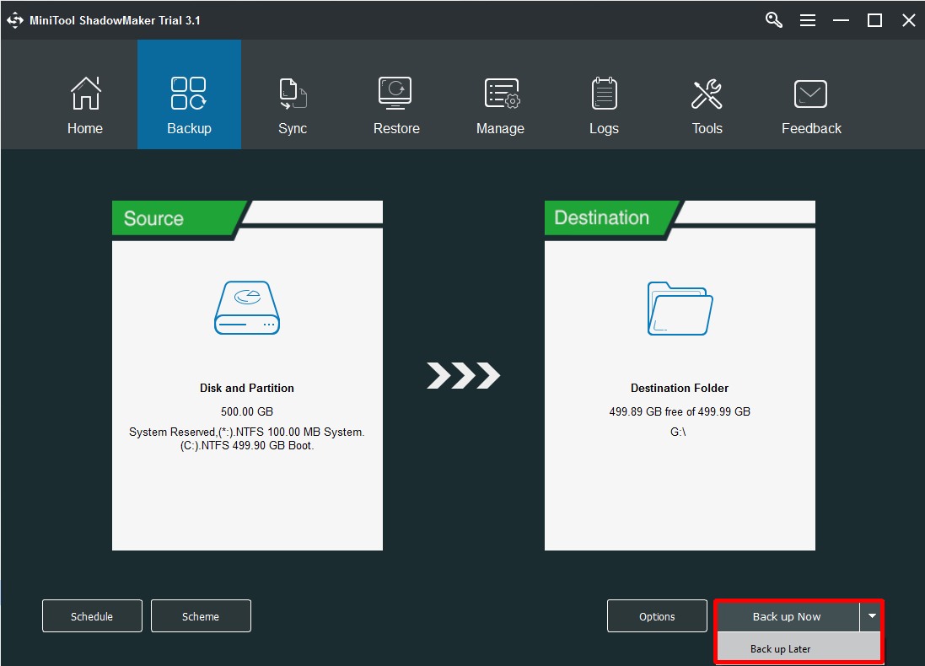This screenshot has width=925, height=666.
Task: Open backup Options
Action: coord(657,615)
